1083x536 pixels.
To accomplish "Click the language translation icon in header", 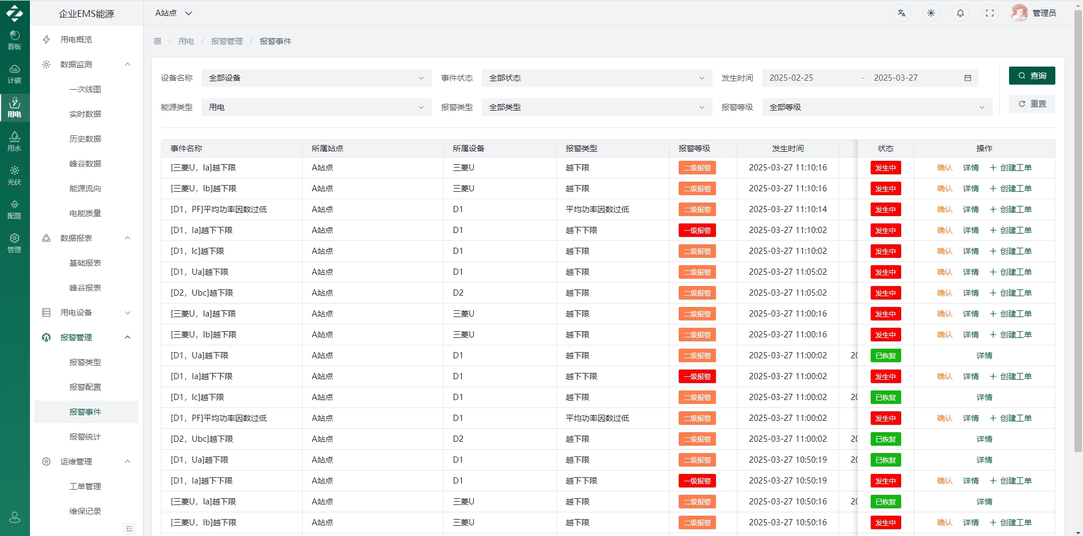I will coord(902,13).
